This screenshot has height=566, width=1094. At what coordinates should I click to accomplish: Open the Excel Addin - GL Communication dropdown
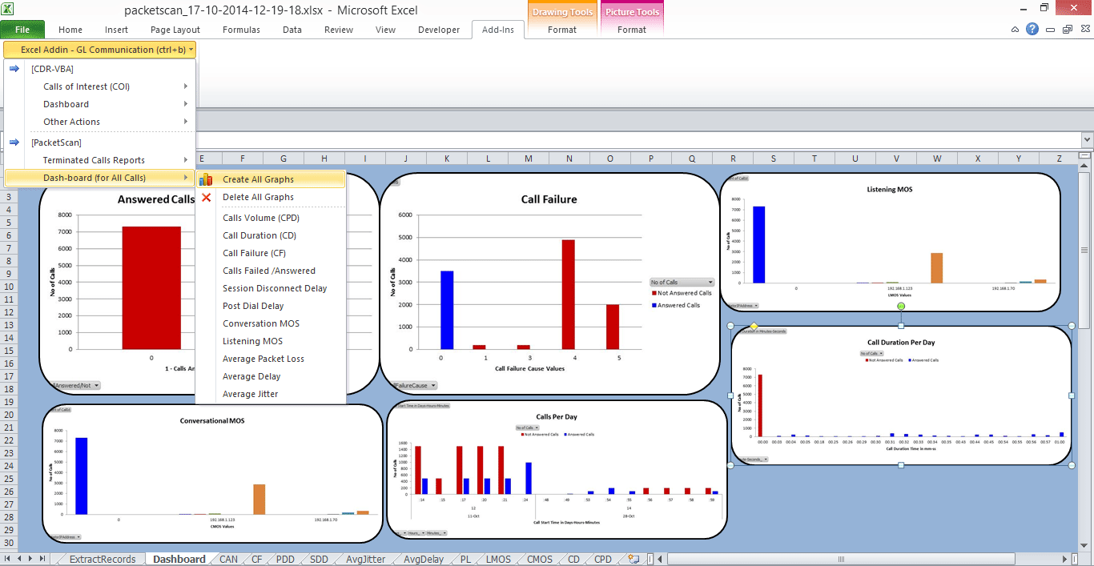pos(100,50)
